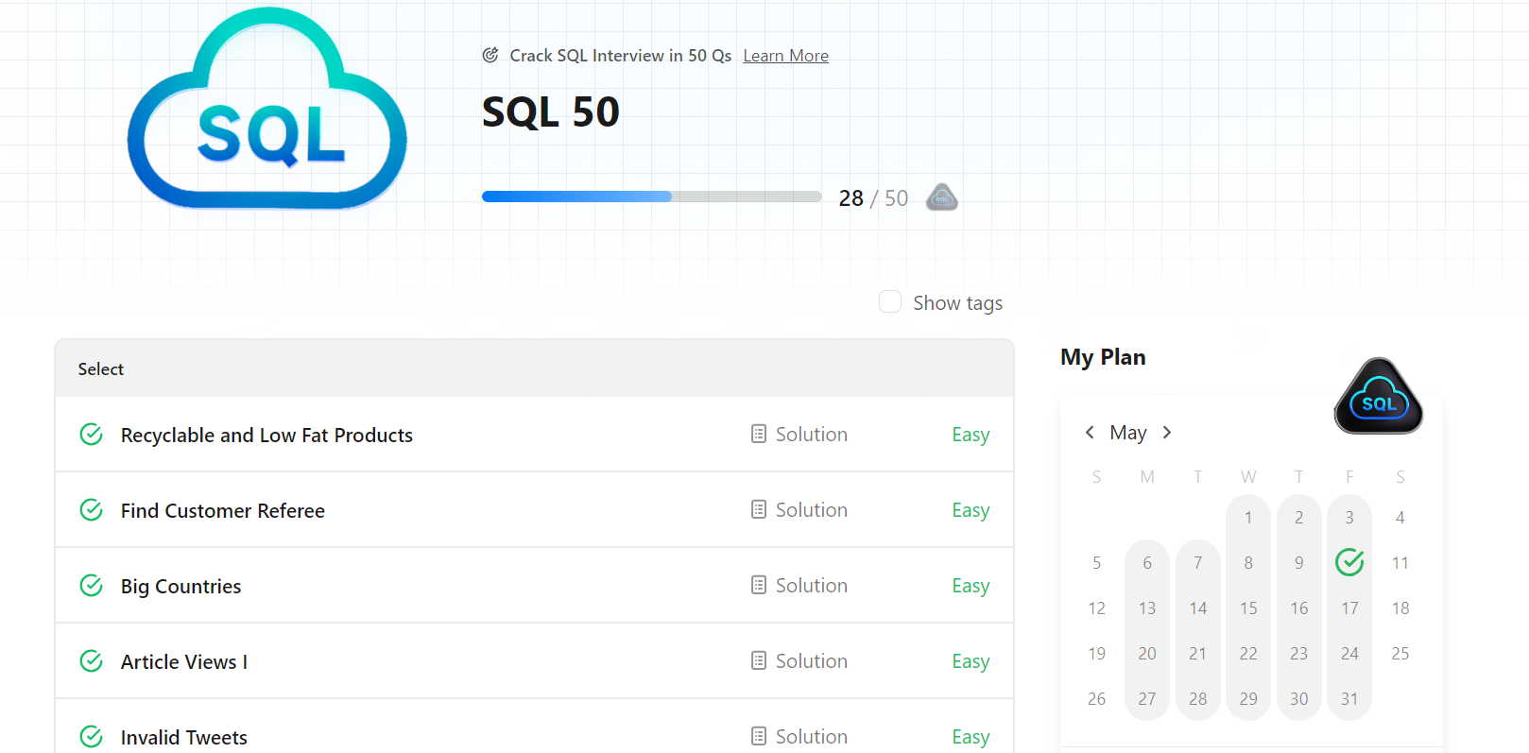The image size is (1529, 753).
Task: Click completed checkmark for Article Views I
Action: point(92,661)
